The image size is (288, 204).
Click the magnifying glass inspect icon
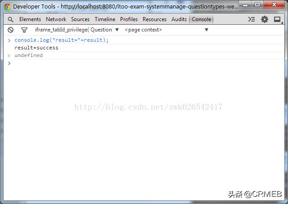tap(10, 19)
